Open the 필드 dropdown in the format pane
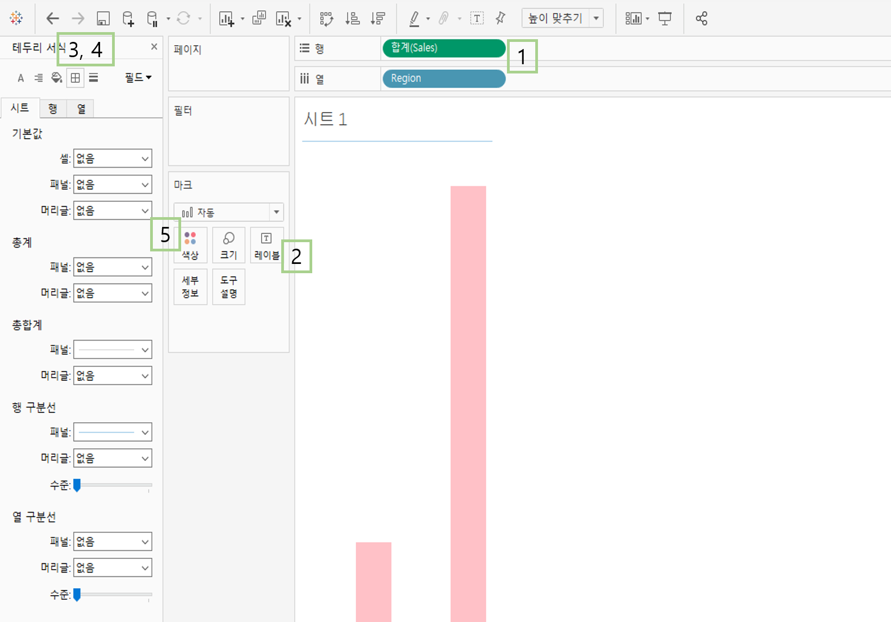The width and height of the screenshot is (891, 622). click(x=138, y=78)
